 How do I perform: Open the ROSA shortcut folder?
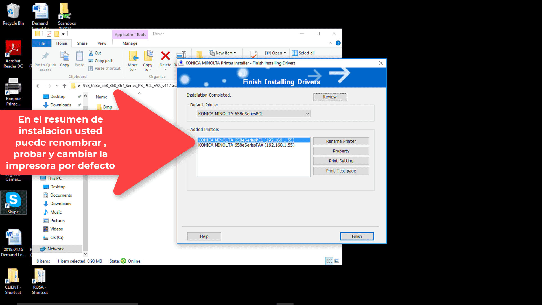(40, 281)
